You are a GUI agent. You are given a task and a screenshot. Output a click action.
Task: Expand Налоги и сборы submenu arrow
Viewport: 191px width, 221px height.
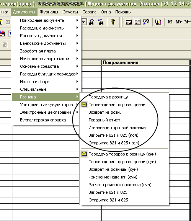pos(77,81)
